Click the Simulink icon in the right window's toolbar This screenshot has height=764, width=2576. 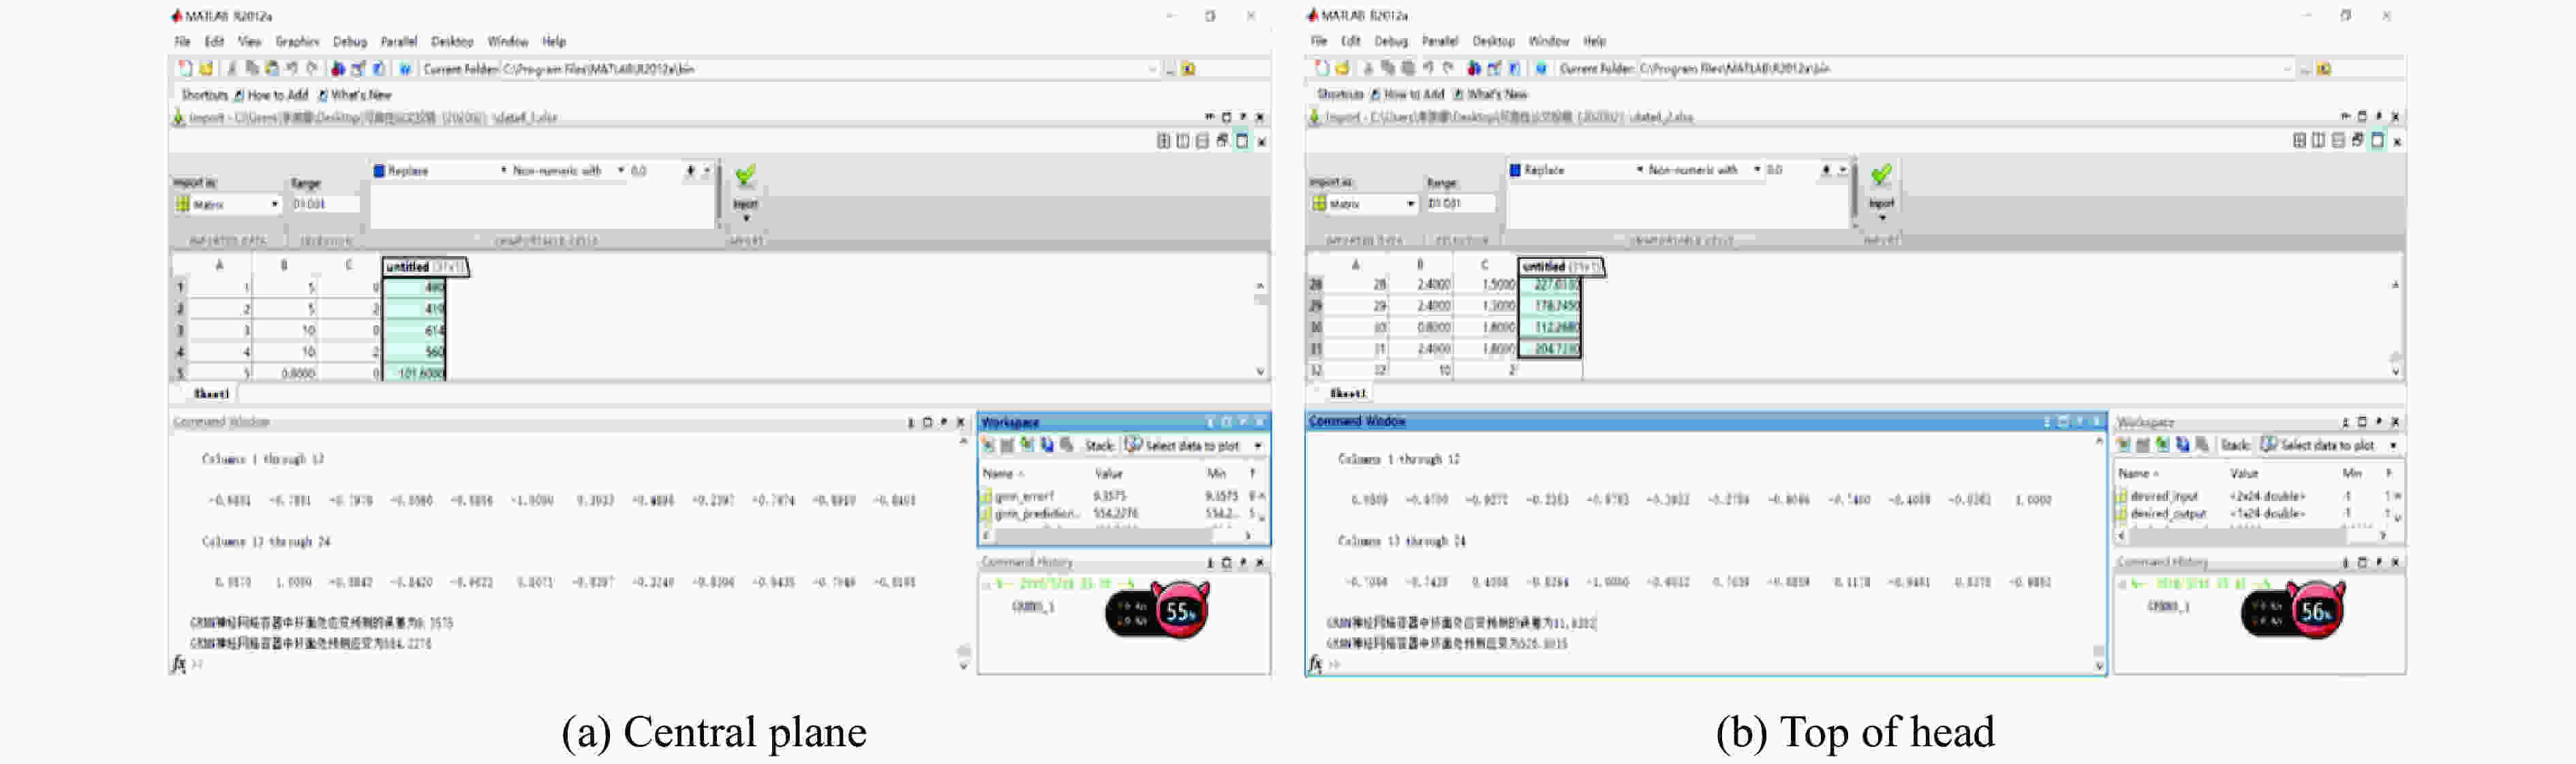coord(1474,68)
